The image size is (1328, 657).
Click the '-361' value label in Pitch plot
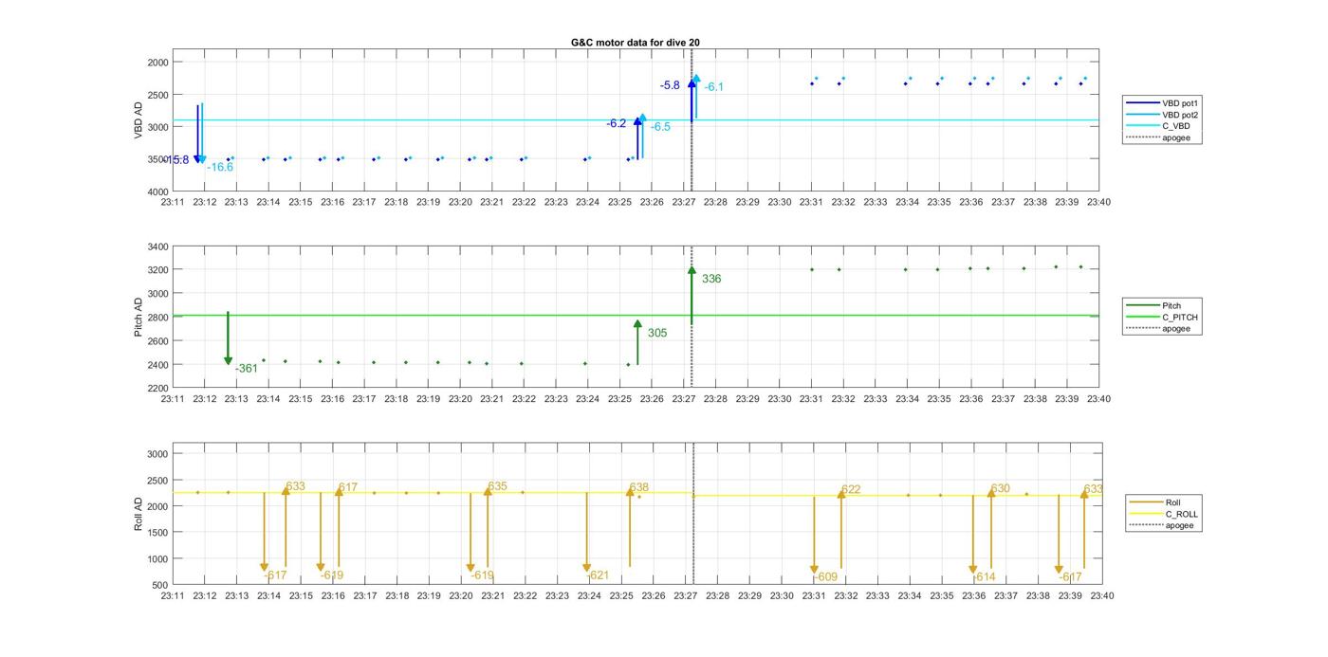click(247, 369)
